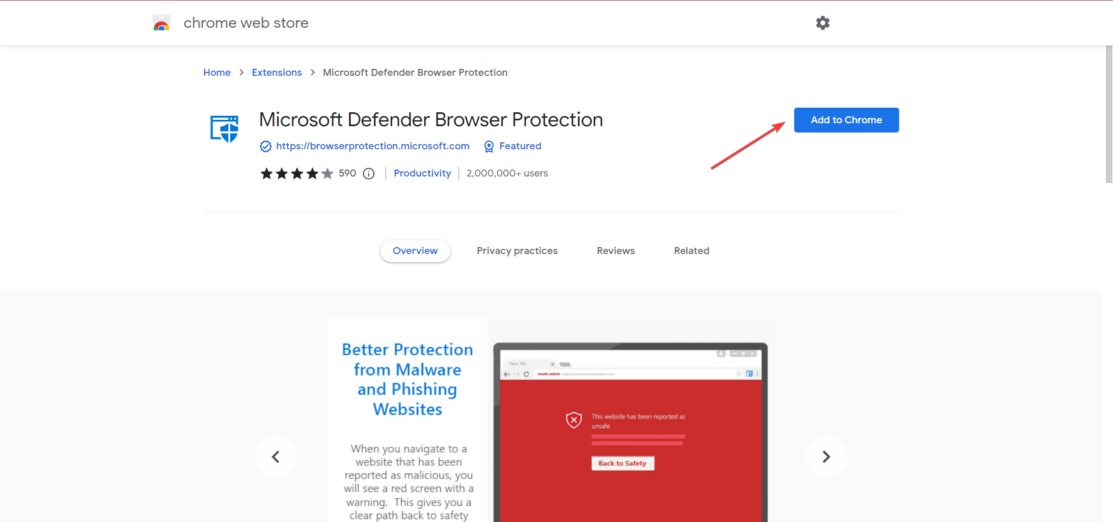Select the Reviews tab
1113x522 pixels.
(616, 251)
